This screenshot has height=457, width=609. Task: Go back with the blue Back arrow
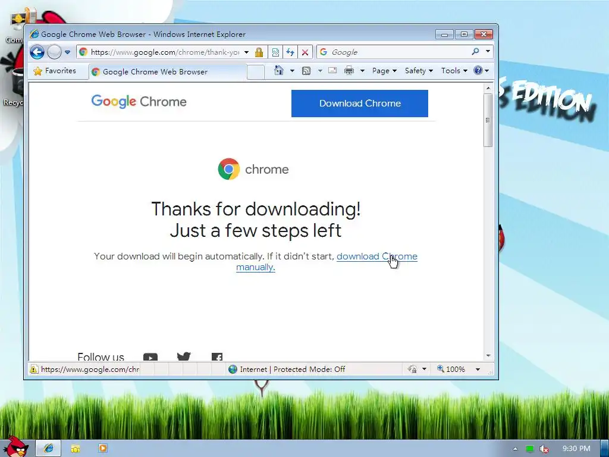pyautogui.click(x=37, y=52)
